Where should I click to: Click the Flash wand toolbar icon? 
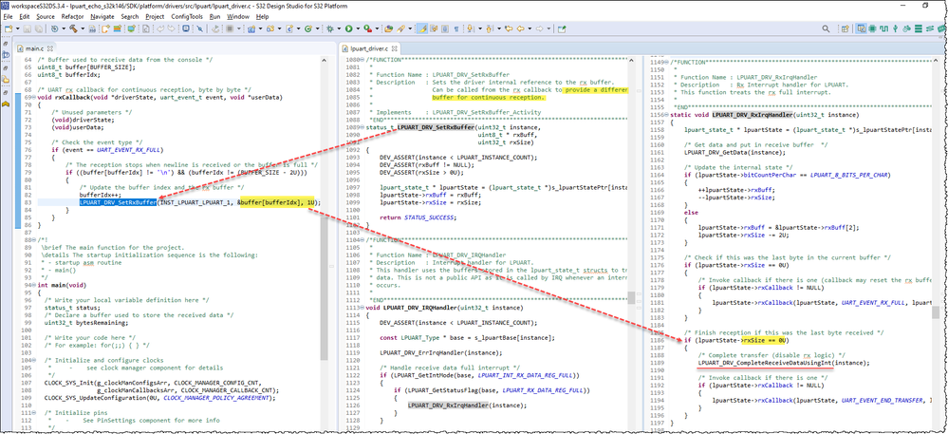coord(400,28)
